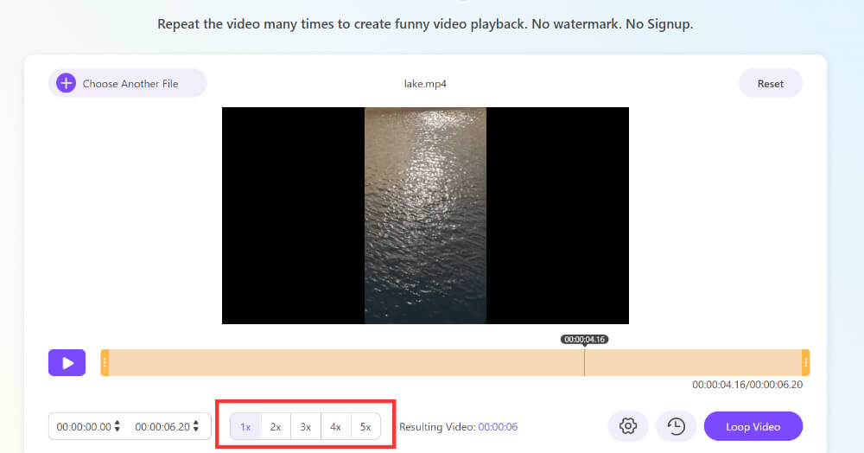
Task: Click the plus icon for another file
Action: pyautogui.click(x=66, y=84)
